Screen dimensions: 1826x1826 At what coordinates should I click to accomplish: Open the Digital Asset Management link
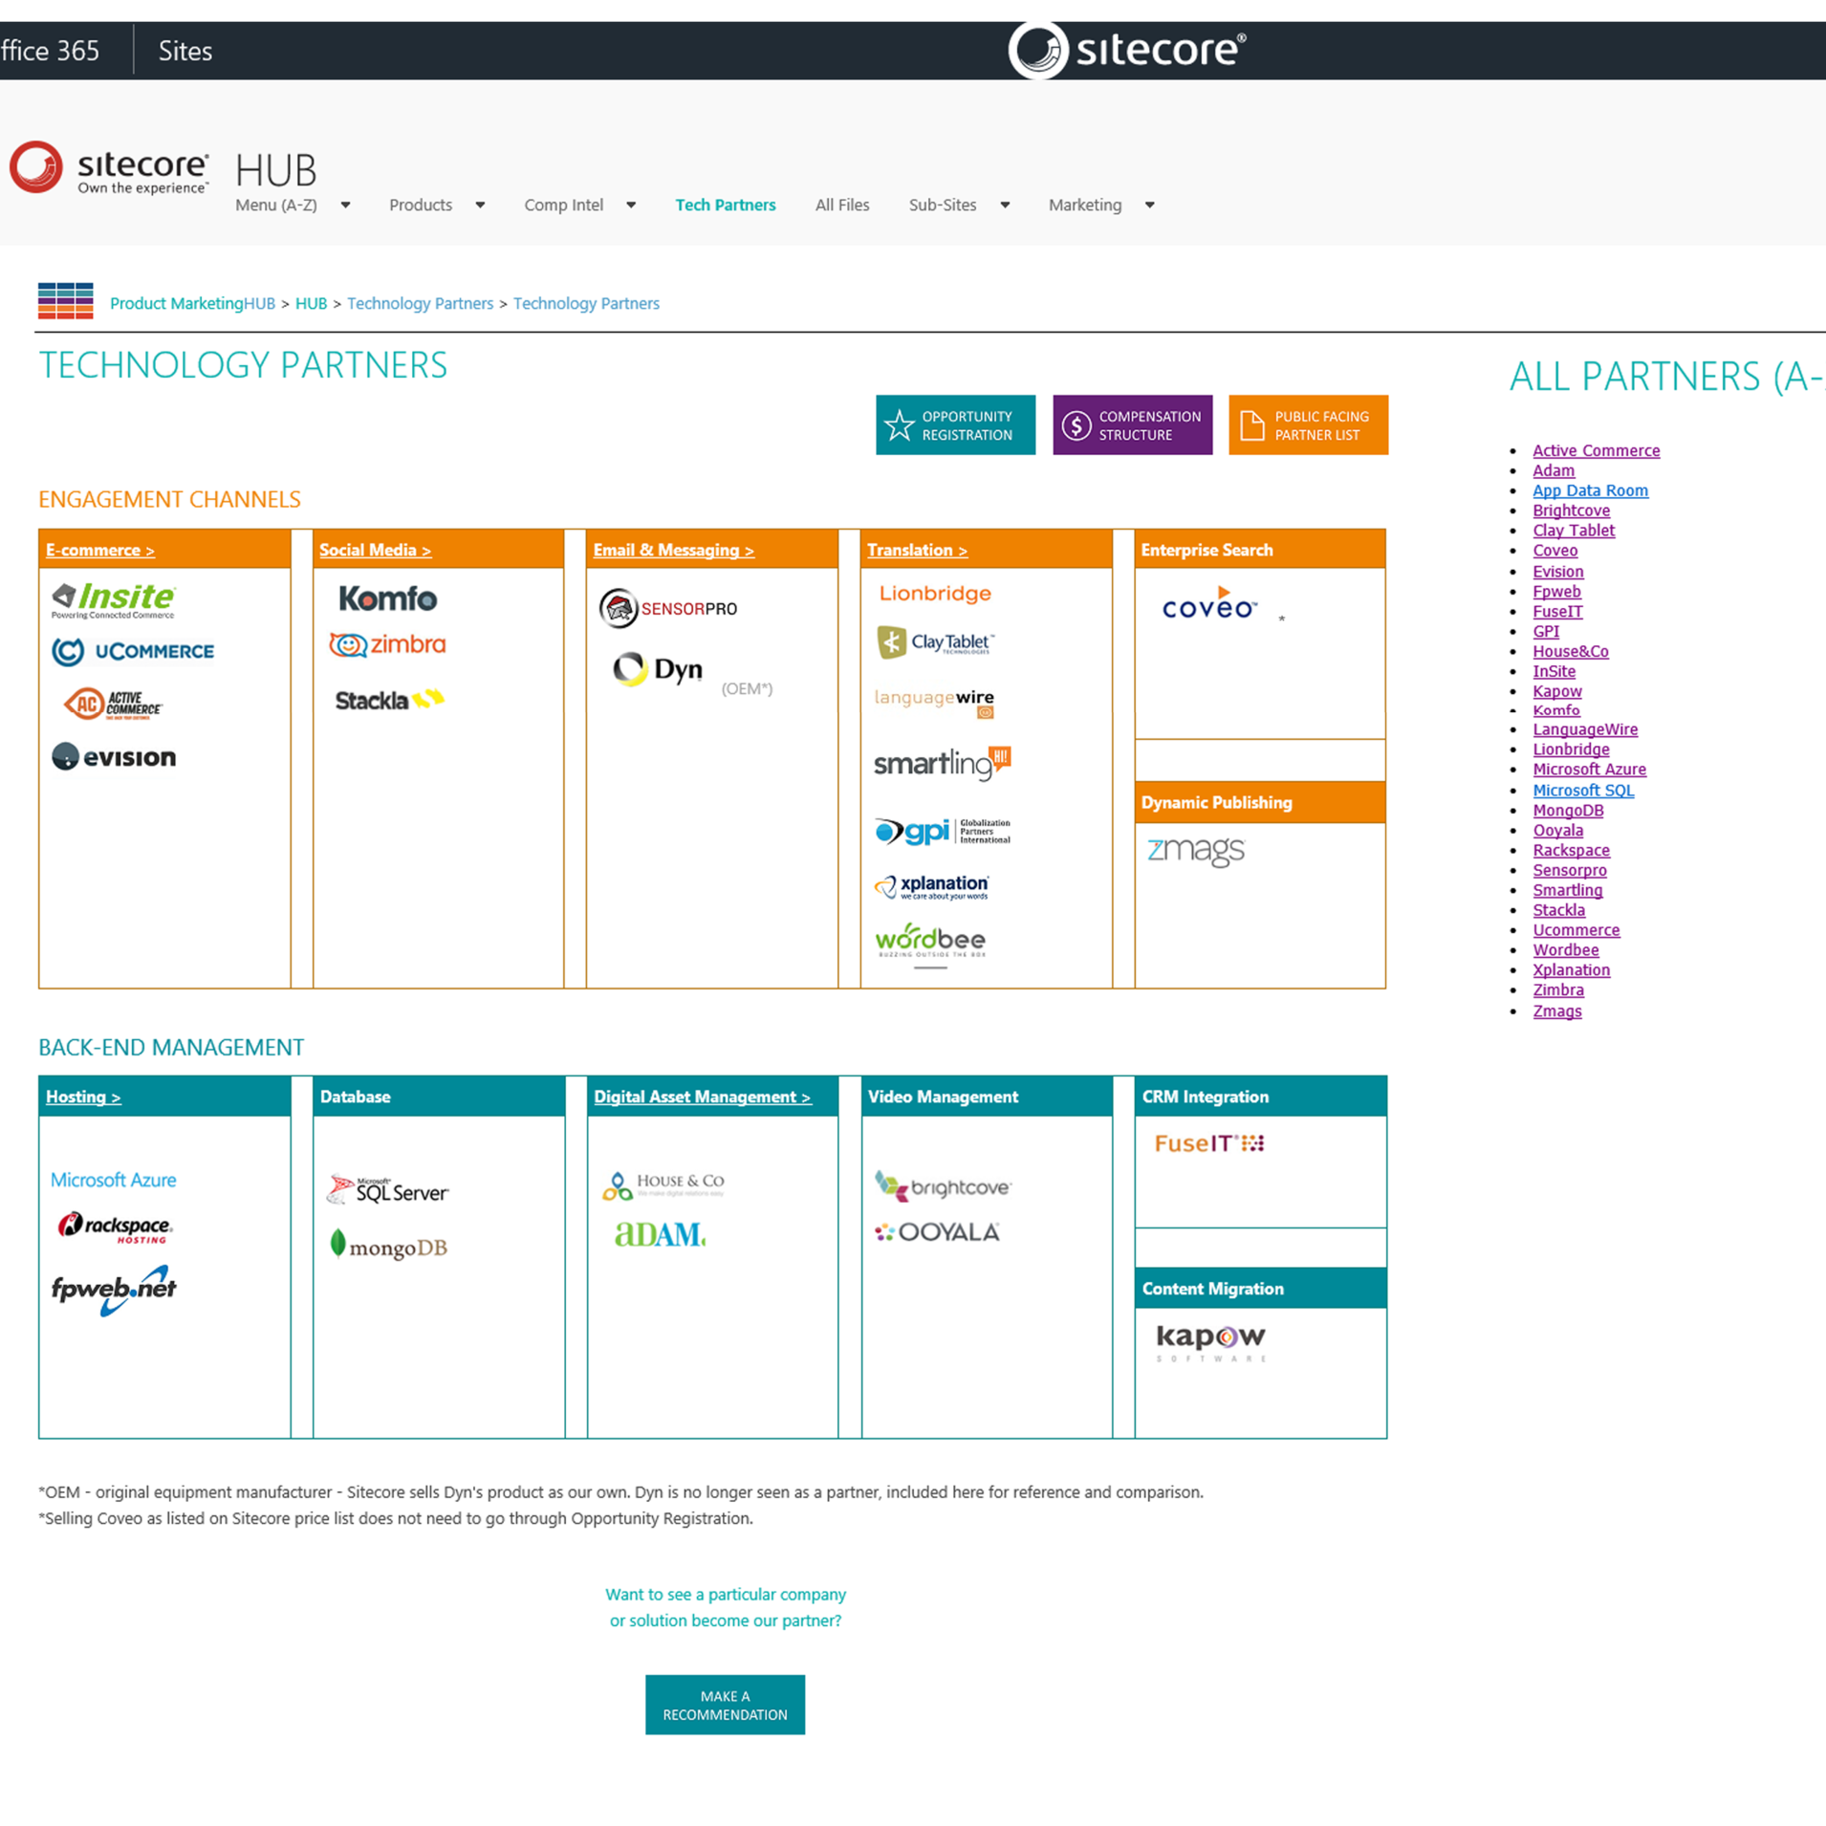click(x=703, y=1097)
